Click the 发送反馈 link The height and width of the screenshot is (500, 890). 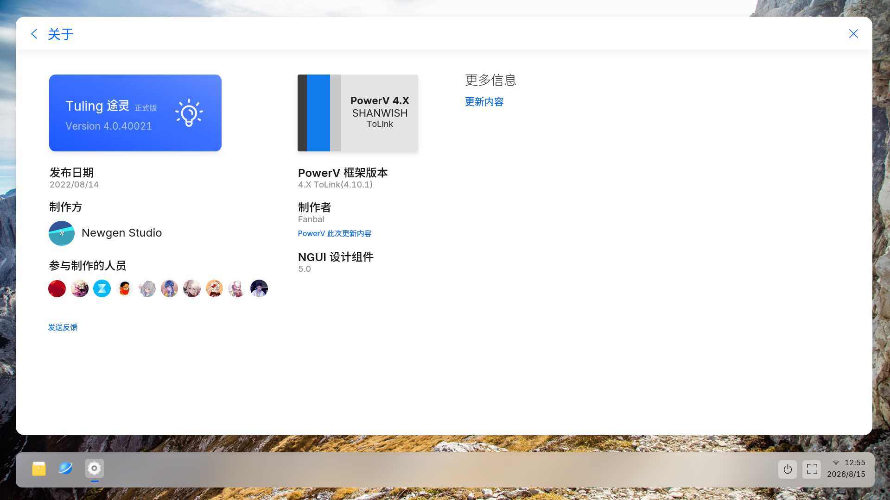pyautogui.click(x=63, y=327)
